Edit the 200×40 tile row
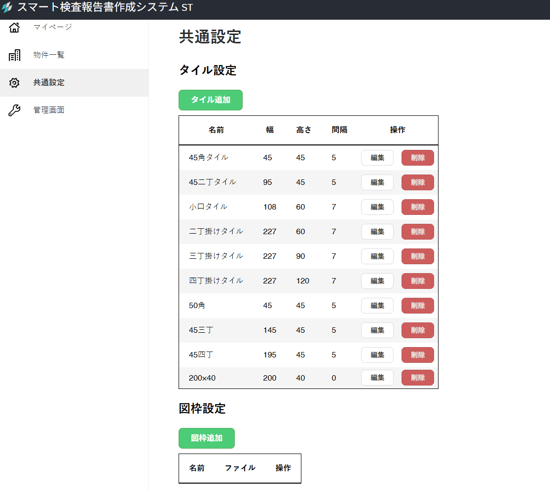Viewport: 550px width, 492px height. 377,378
